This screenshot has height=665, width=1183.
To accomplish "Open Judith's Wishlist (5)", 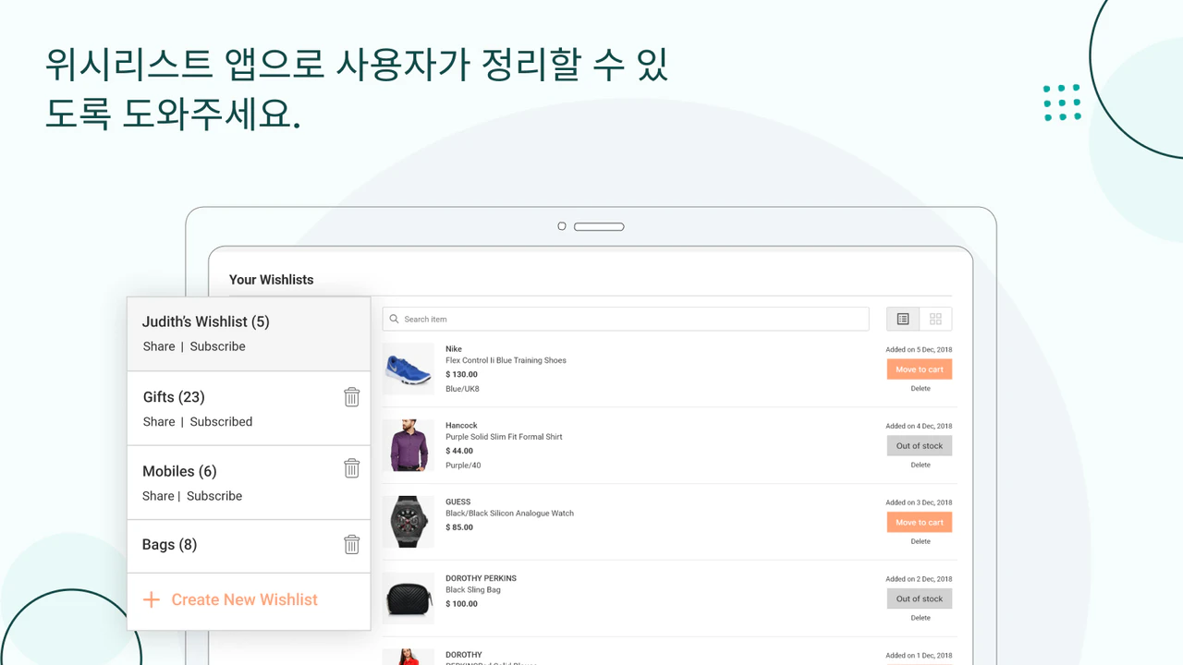I will pos(206,322).
